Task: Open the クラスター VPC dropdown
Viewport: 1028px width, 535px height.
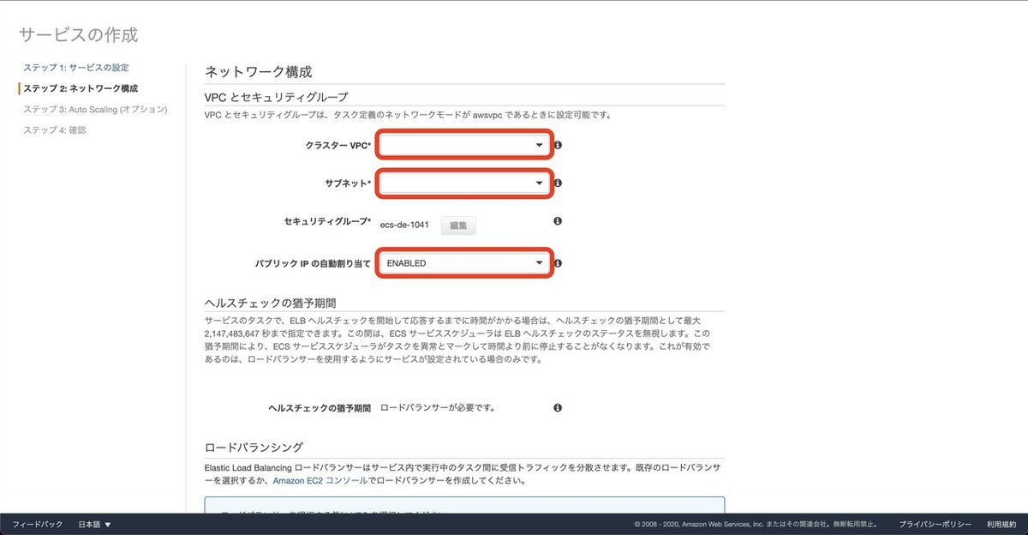Action: [x=463, y=146]
